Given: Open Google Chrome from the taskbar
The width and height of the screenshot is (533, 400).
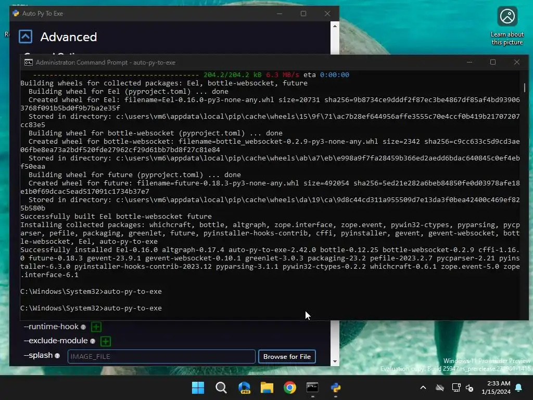Looking at the screenshot, I should (290, 387).
